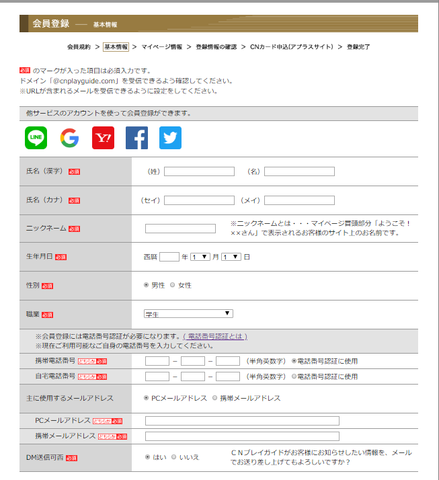Go to the 会員規約 step

click(x=79, y=47)
